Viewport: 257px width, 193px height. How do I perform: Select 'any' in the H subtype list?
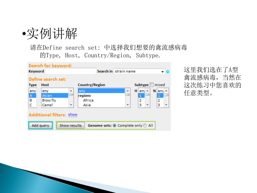click(142, 91)
